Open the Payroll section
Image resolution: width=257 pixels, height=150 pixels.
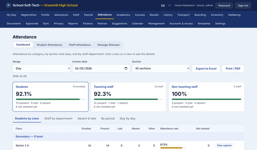tap(88, 15)
